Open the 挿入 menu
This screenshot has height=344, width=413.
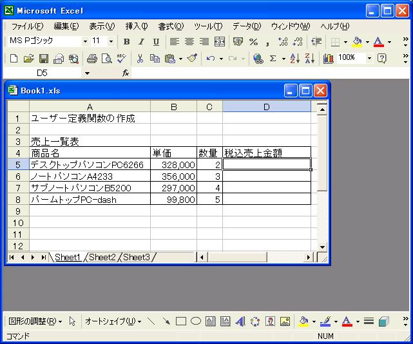click(x=137, y=26)
